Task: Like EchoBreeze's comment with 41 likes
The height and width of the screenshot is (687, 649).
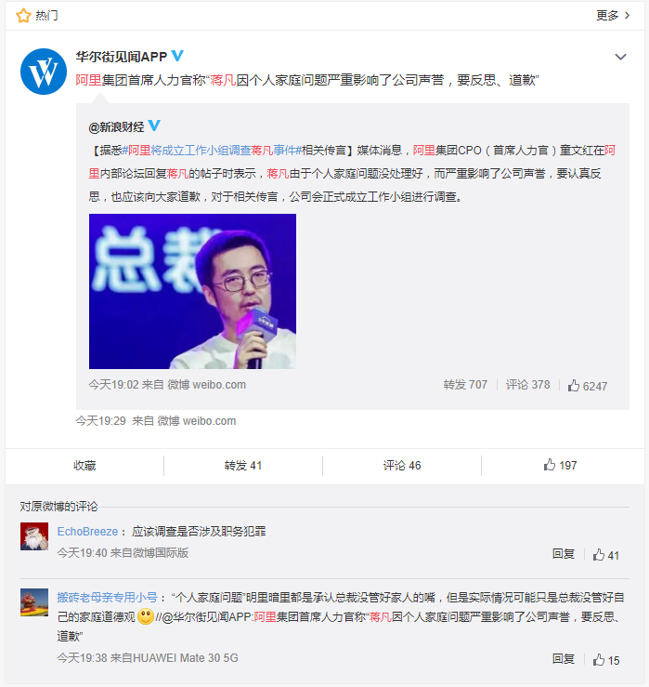Action: (606, 555)
